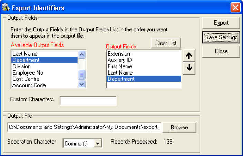Click available fields list down arrow
243x156 pixels.
pos(82,84)
